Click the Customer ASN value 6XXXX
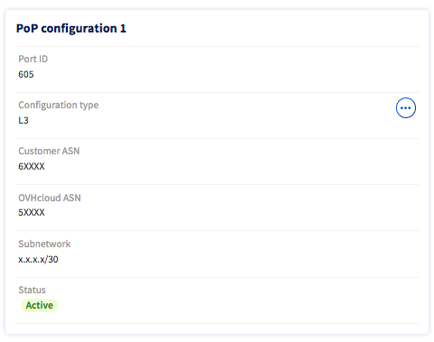Viewport: 434px width, 342px height. 32,166
